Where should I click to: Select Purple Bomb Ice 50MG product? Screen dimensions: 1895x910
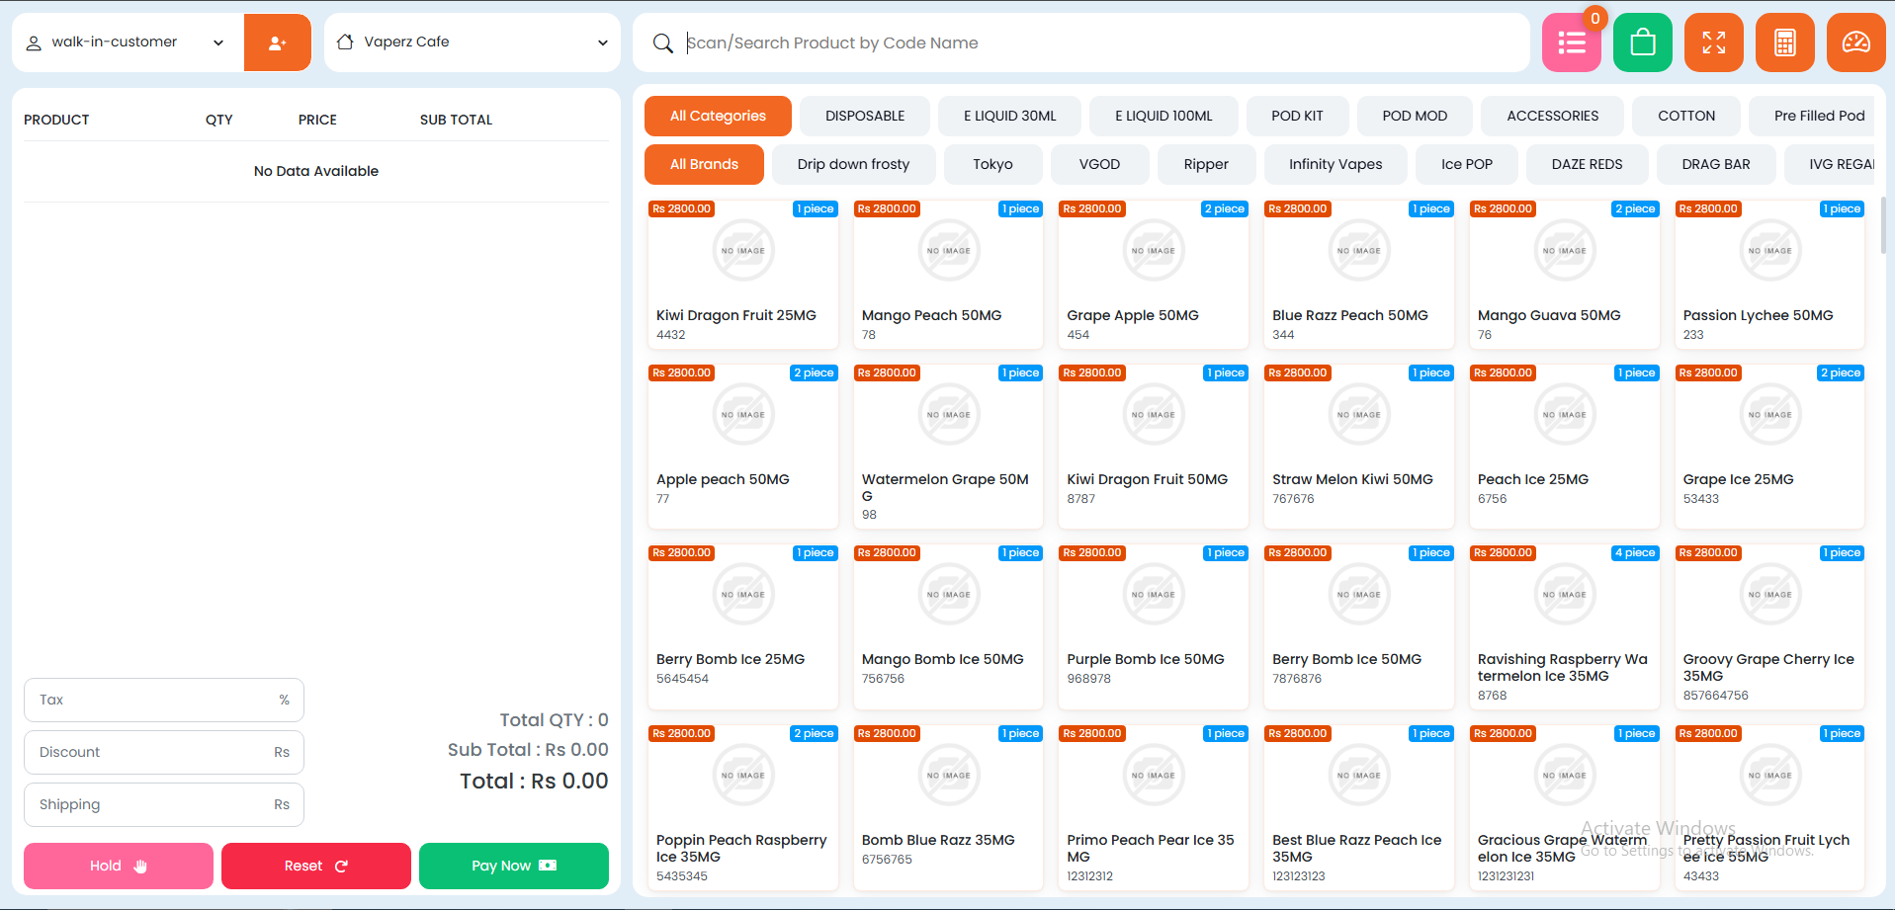tap(1154, 627)
